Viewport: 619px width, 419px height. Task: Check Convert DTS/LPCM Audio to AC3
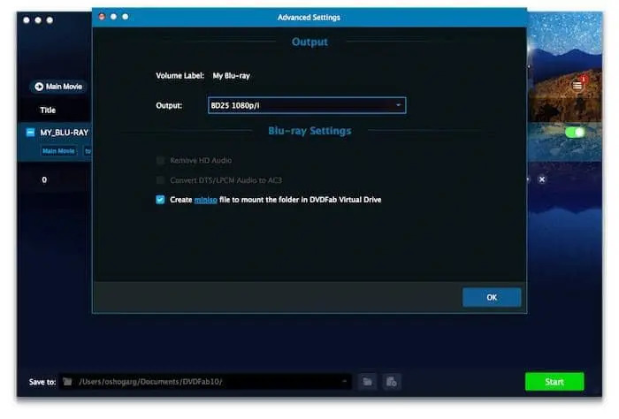[x=160, y=180]
